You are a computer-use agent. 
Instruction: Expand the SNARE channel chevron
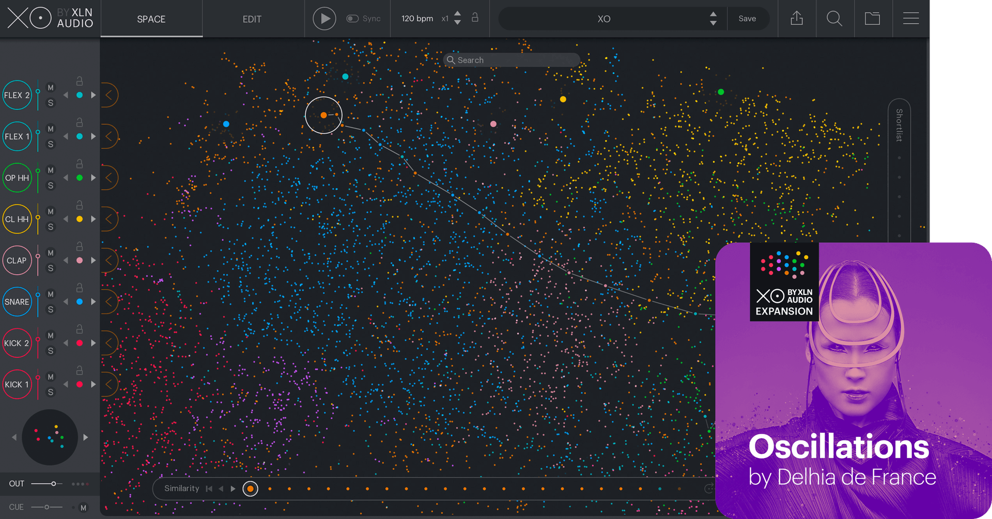[x=109, y=302]
